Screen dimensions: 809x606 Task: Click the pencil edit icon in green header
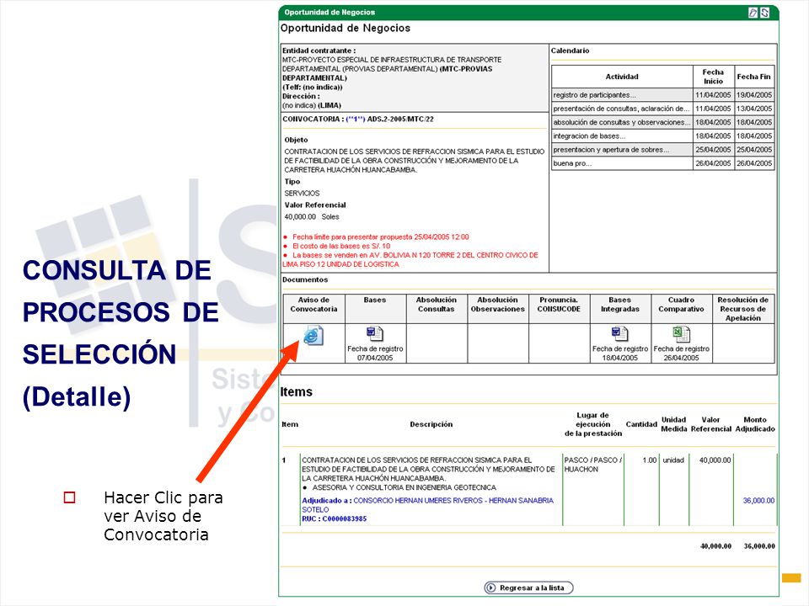coord(753,13)
